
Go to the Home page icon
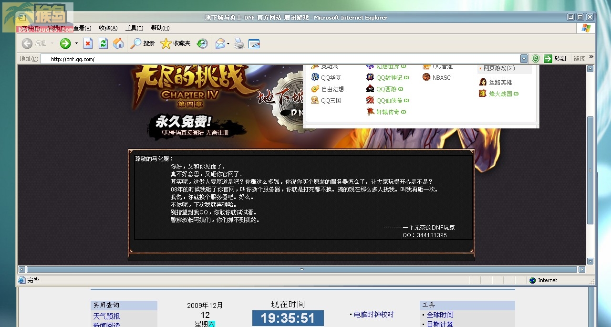(118, 43)
